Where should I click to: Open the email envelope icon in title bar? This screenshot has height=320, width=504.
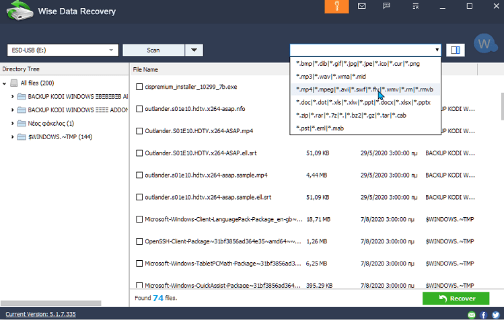click(361, 6)
